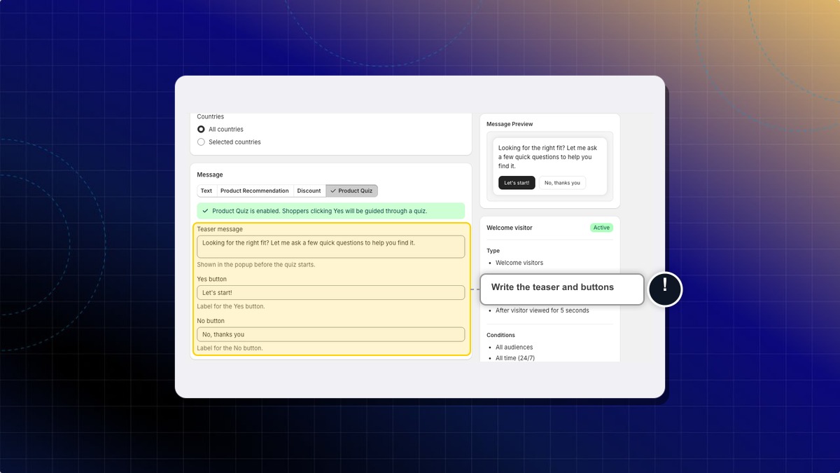Click Label for the No button helper text
This screenshot has height=473, width=840.
tap(230, 348)
